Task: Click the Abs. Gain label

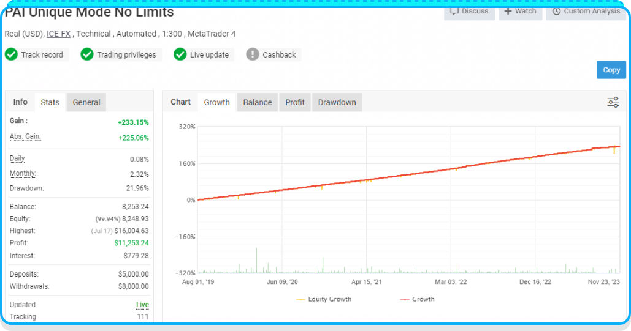Action: [25, 136]
